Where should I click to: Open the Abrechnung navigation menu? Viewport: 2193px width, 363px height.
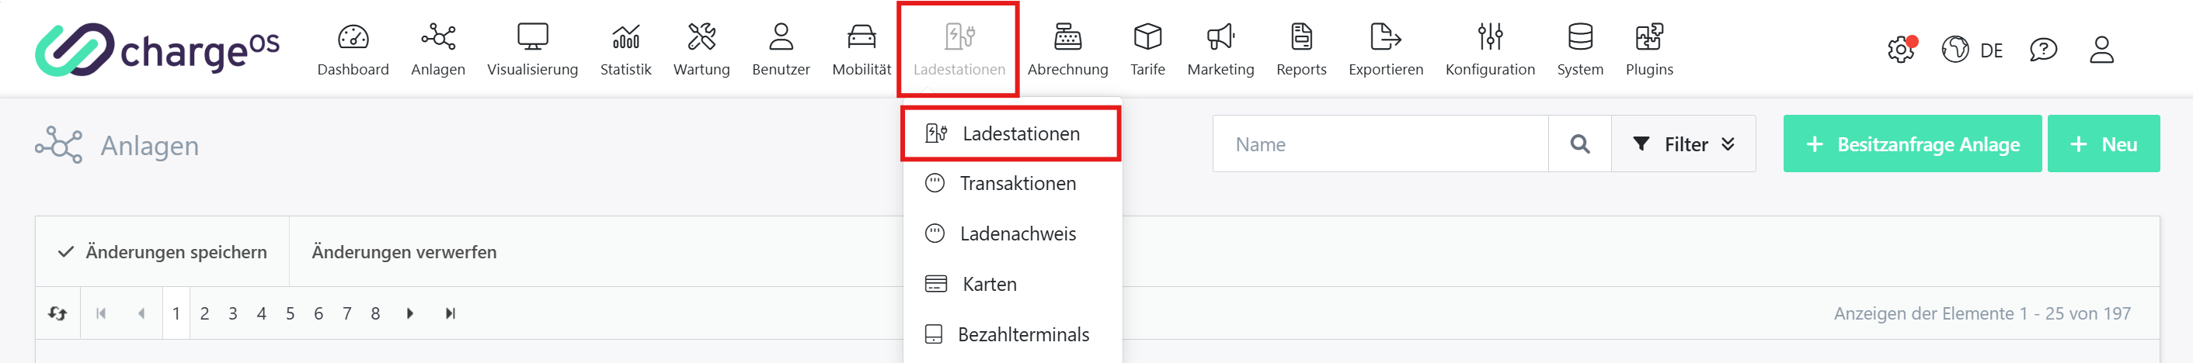(1067, 50)
